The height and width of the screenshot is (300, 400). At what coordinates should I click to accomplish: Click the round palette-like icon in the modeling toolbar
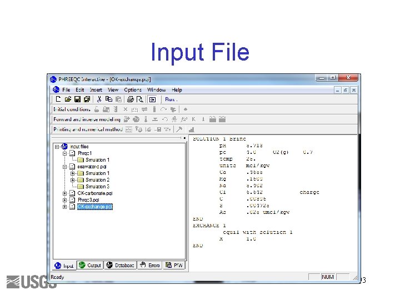tap(136, 119)
